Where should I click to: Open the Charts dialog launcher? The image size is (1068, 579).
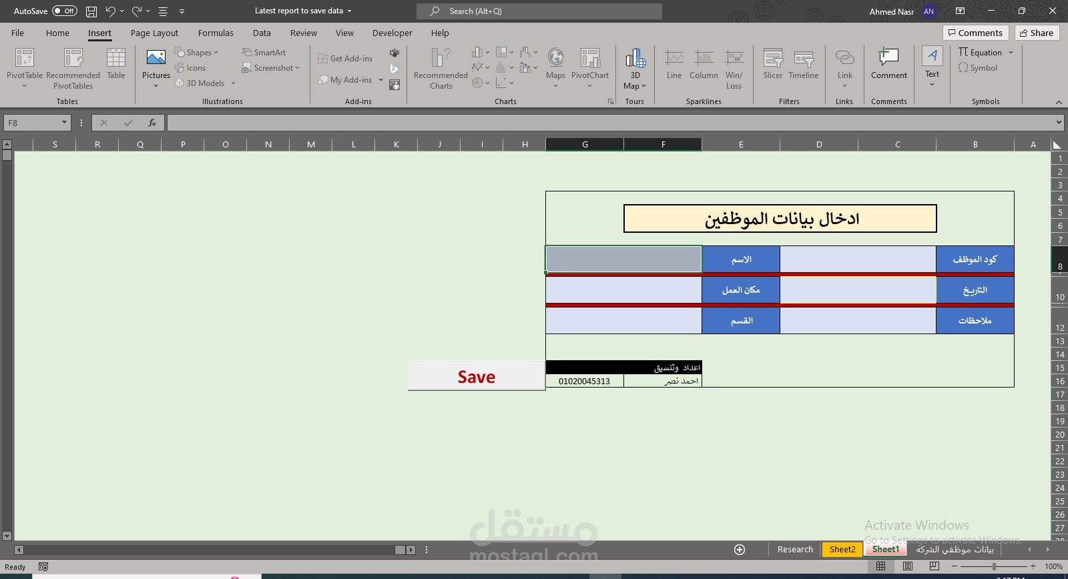click(x=611, y=102)
